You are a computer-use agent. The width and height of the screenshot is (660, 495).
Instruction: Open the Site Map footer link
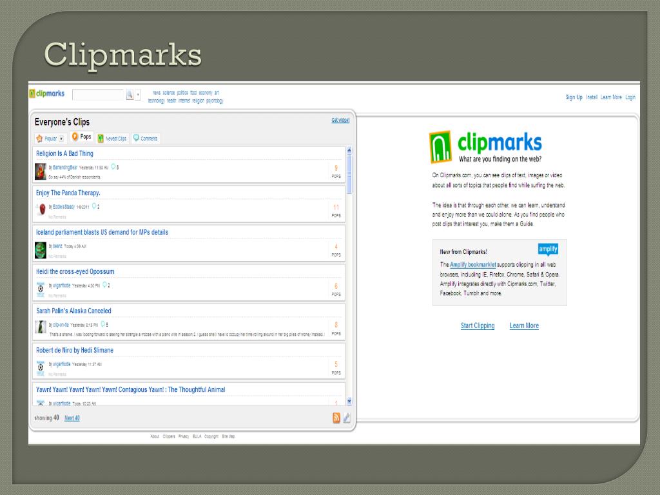(228, 436)
